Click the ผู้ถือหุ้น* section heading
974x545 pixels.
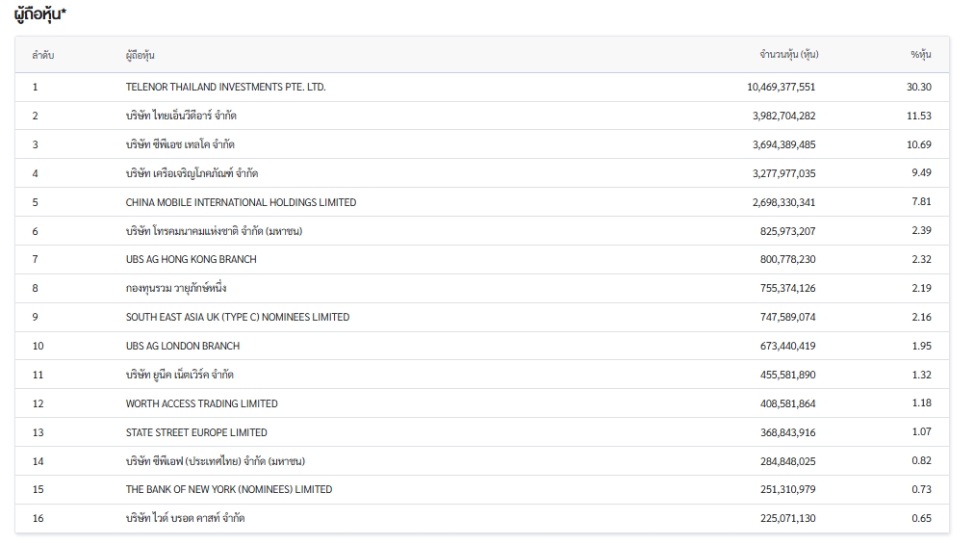tap(40, 13)
